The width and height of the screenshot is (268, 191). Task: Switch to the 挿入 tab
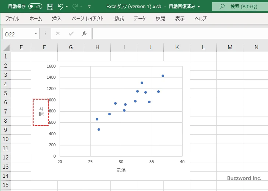(x=56, y=18)
